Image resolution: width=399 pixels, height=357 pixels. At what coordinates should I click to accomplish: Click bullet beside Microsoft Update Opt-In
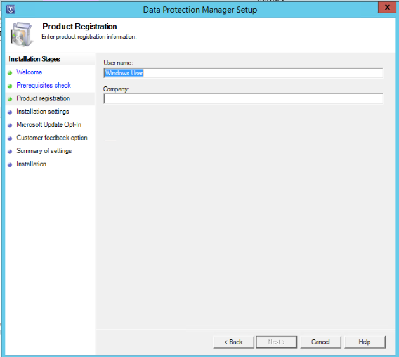[x=10, y=126]
